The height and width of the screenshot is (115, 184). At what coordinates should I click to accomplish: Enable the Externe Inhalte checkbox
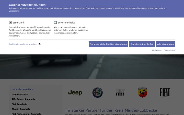(x=55, y=22)
